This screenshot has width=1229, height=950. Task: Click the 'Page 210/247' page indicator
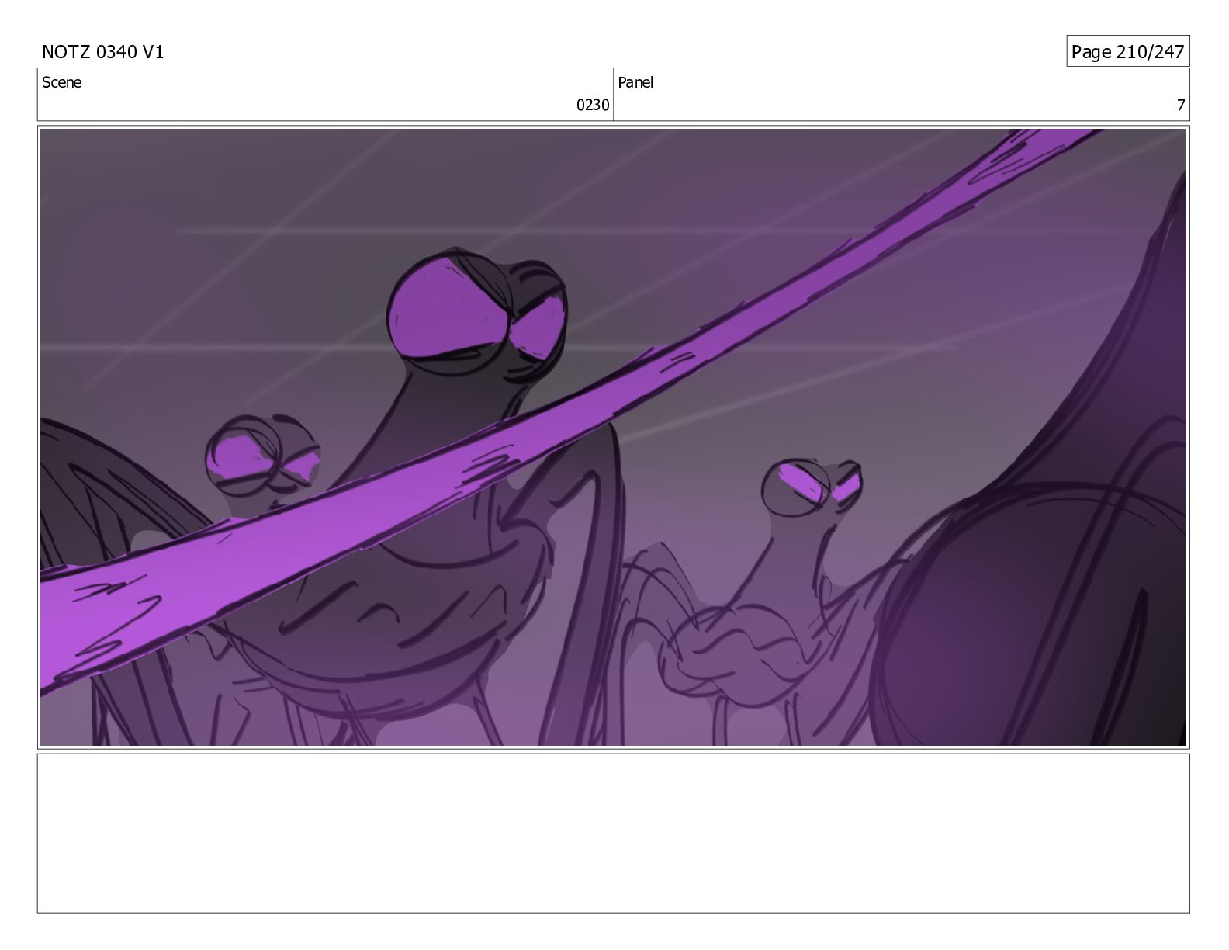(1127, 51)
